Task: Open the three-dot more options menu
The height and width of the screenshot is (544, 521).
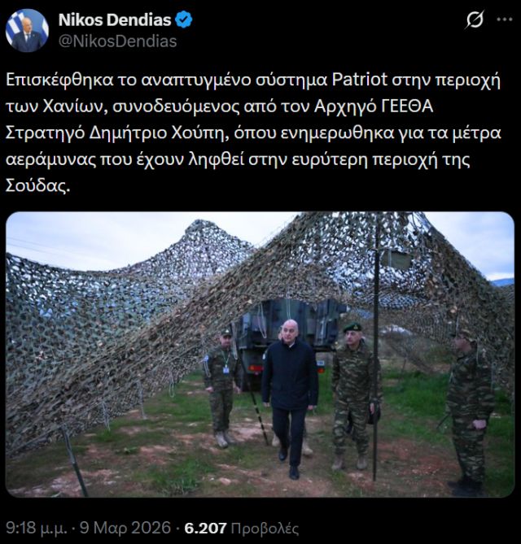Action: 505,20
